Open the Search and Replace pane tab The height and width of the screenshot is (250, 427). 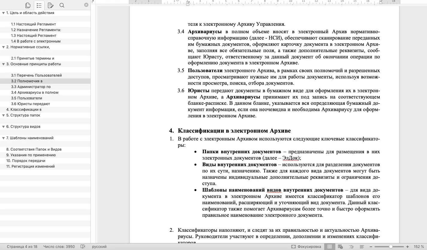[x=62, y=5]
